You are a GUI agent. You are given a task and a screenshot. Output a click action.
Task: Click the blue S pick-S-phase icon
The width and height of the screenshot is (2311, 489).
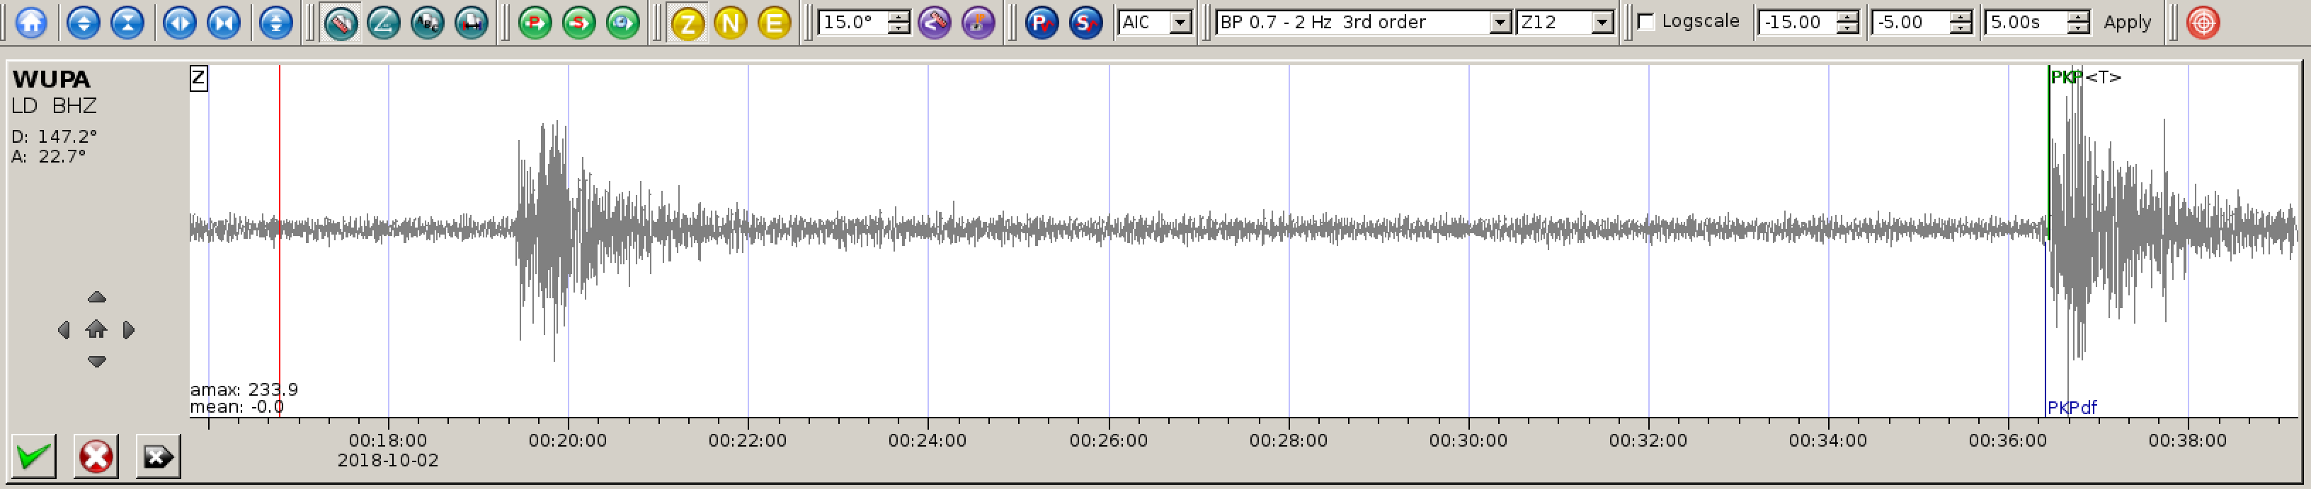1085,23
